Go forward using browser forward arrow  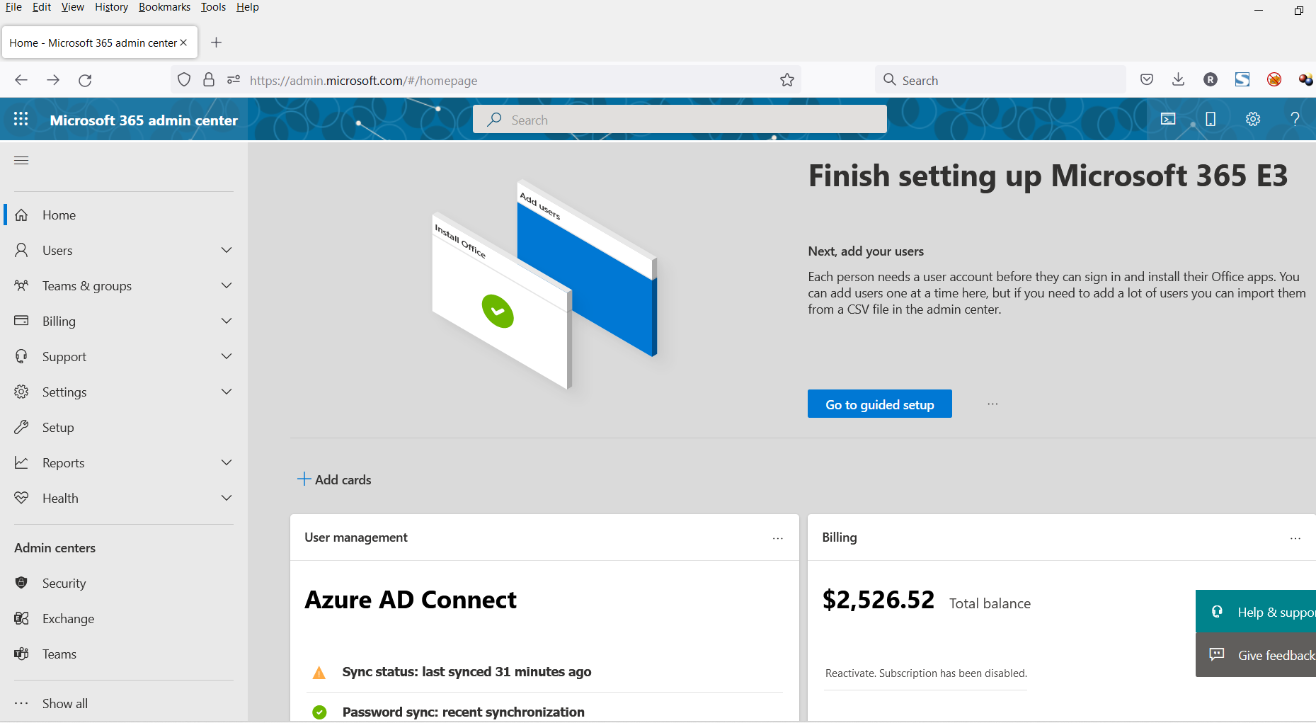(53, 80)
